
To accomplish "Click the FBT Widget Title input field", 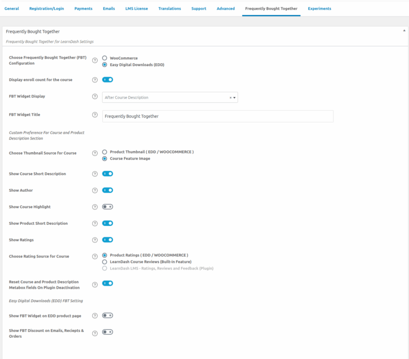I will 218,116.
